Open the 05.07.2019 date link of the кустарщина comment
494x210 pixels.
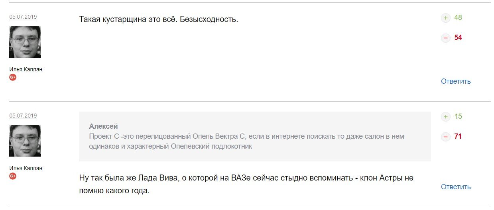(23, 17)
